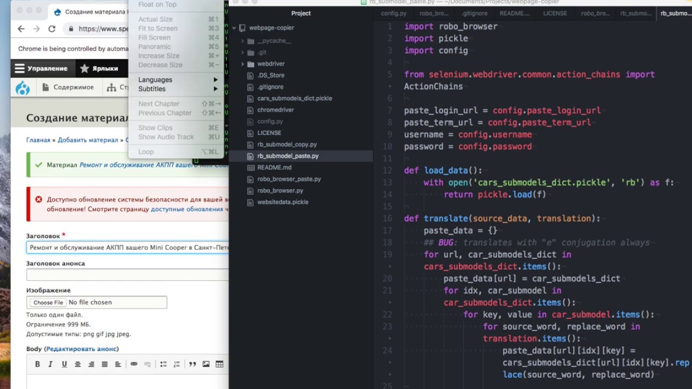Justify text in Body editor
The height and width of the screenshot is (389, 692).
tap(105, 364)
